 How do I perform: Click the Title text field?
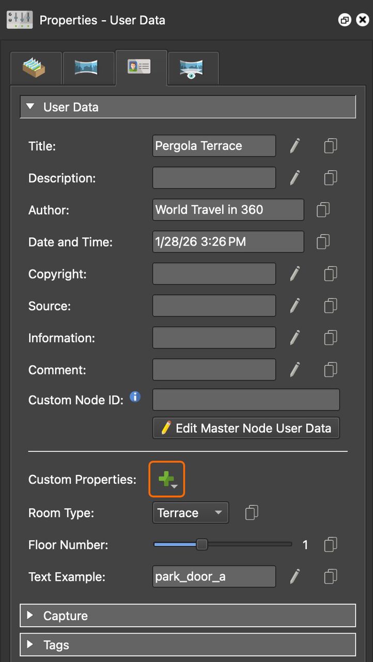[214, 146]
